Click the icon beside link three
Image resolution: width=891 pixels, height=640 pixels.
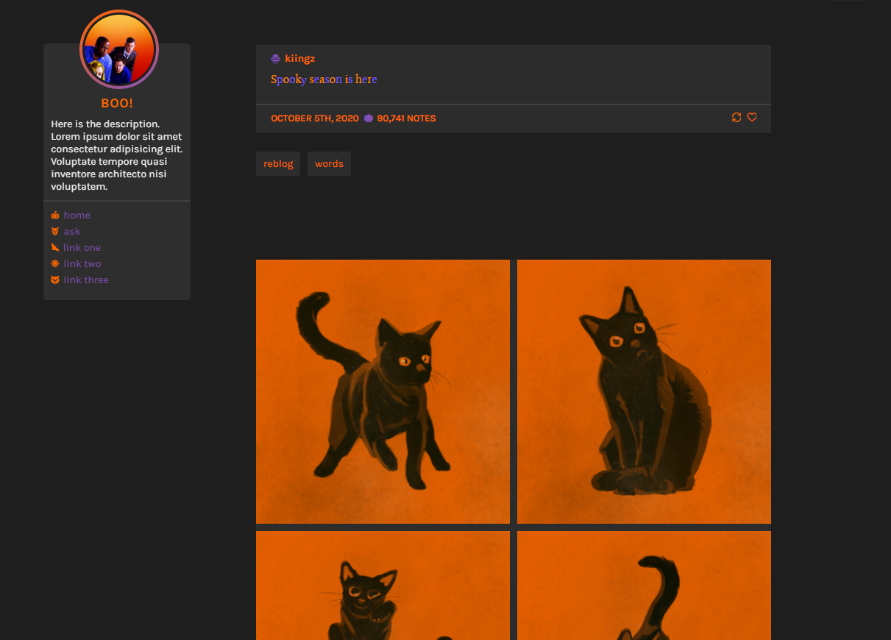point(54,280)
